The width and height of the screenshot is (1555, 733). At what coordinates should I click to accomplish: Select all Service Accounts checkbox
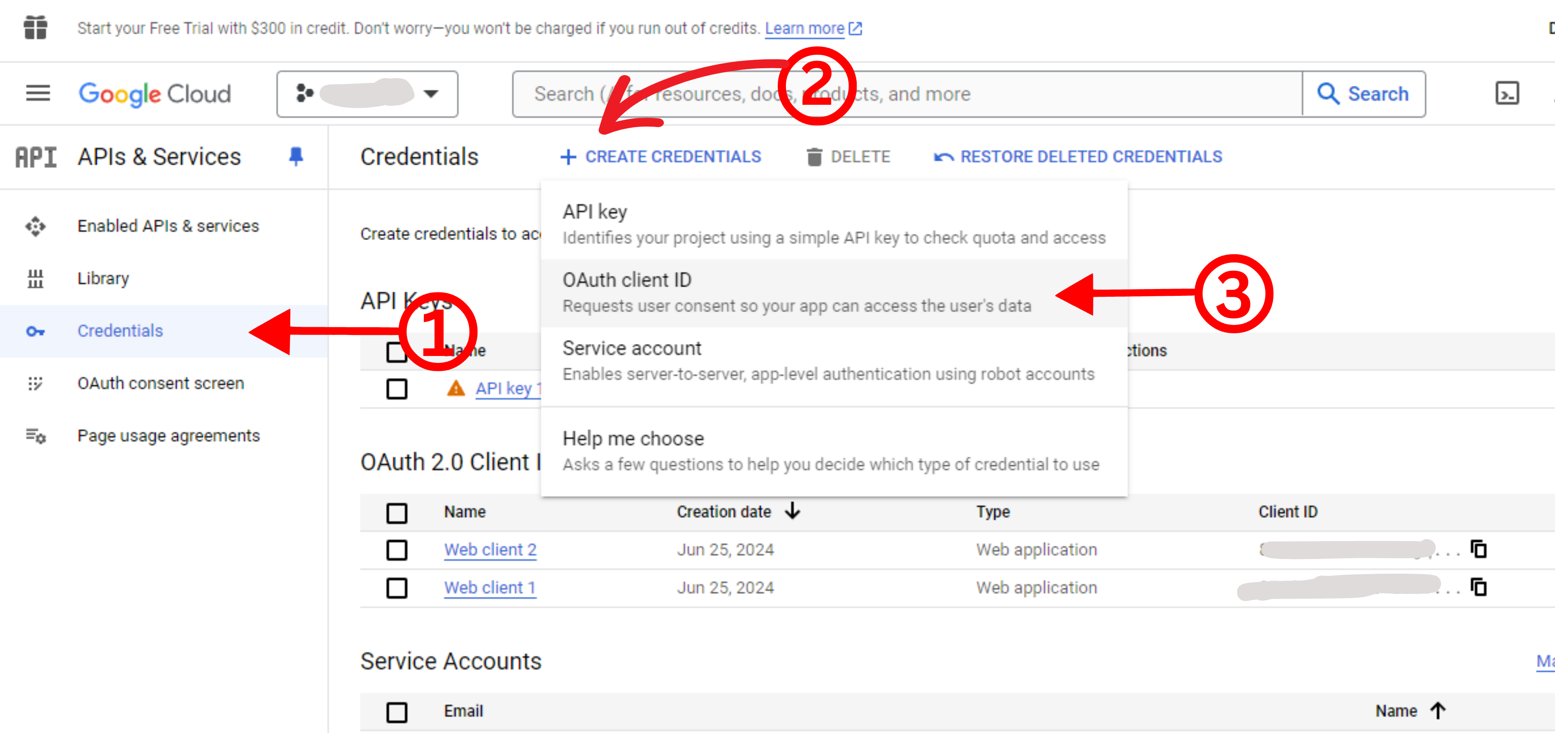tap(397, 712)
